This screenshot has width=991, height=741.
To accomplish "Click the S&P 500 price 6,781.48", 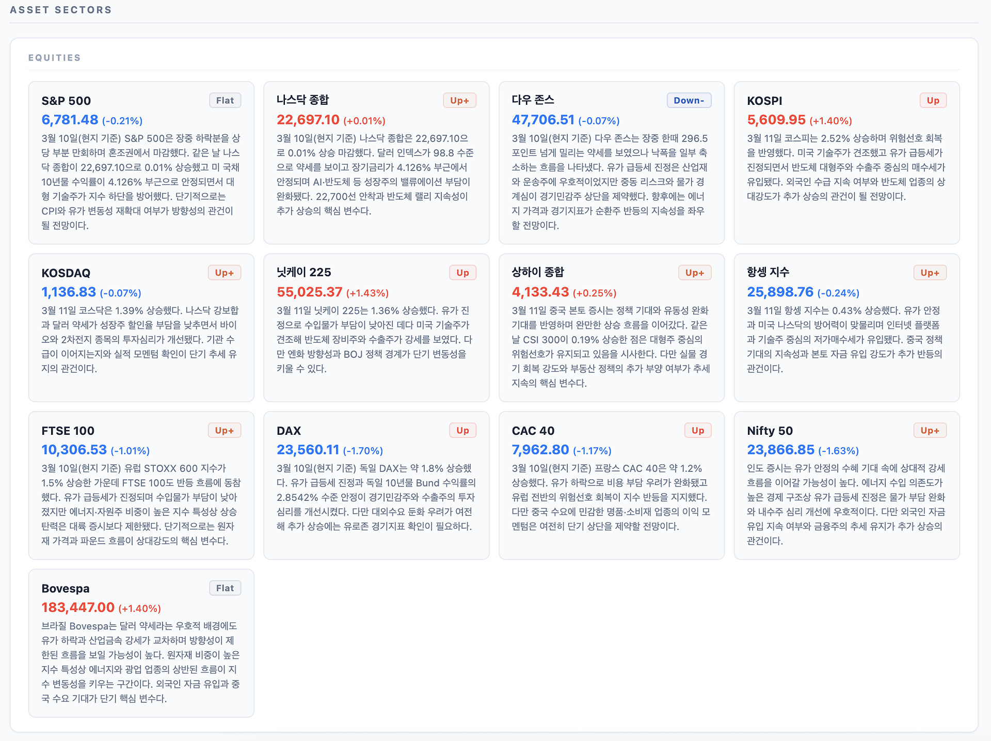I will pyautogui.click(x=70, y=120).
